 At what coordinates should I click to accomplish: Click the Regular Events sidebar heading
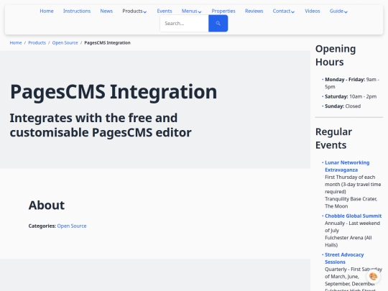pyautogui.click(x=333, y=139)
